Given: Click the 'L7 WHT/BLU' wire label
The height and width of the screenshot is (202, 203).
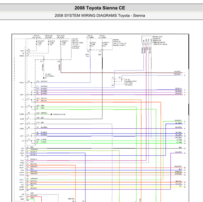Looking at the screenshot, I should [42, 86].
